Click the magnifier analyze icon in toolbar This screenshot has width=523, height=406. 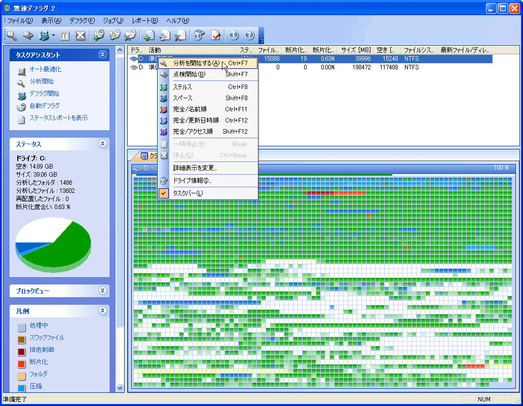point(11,35)
